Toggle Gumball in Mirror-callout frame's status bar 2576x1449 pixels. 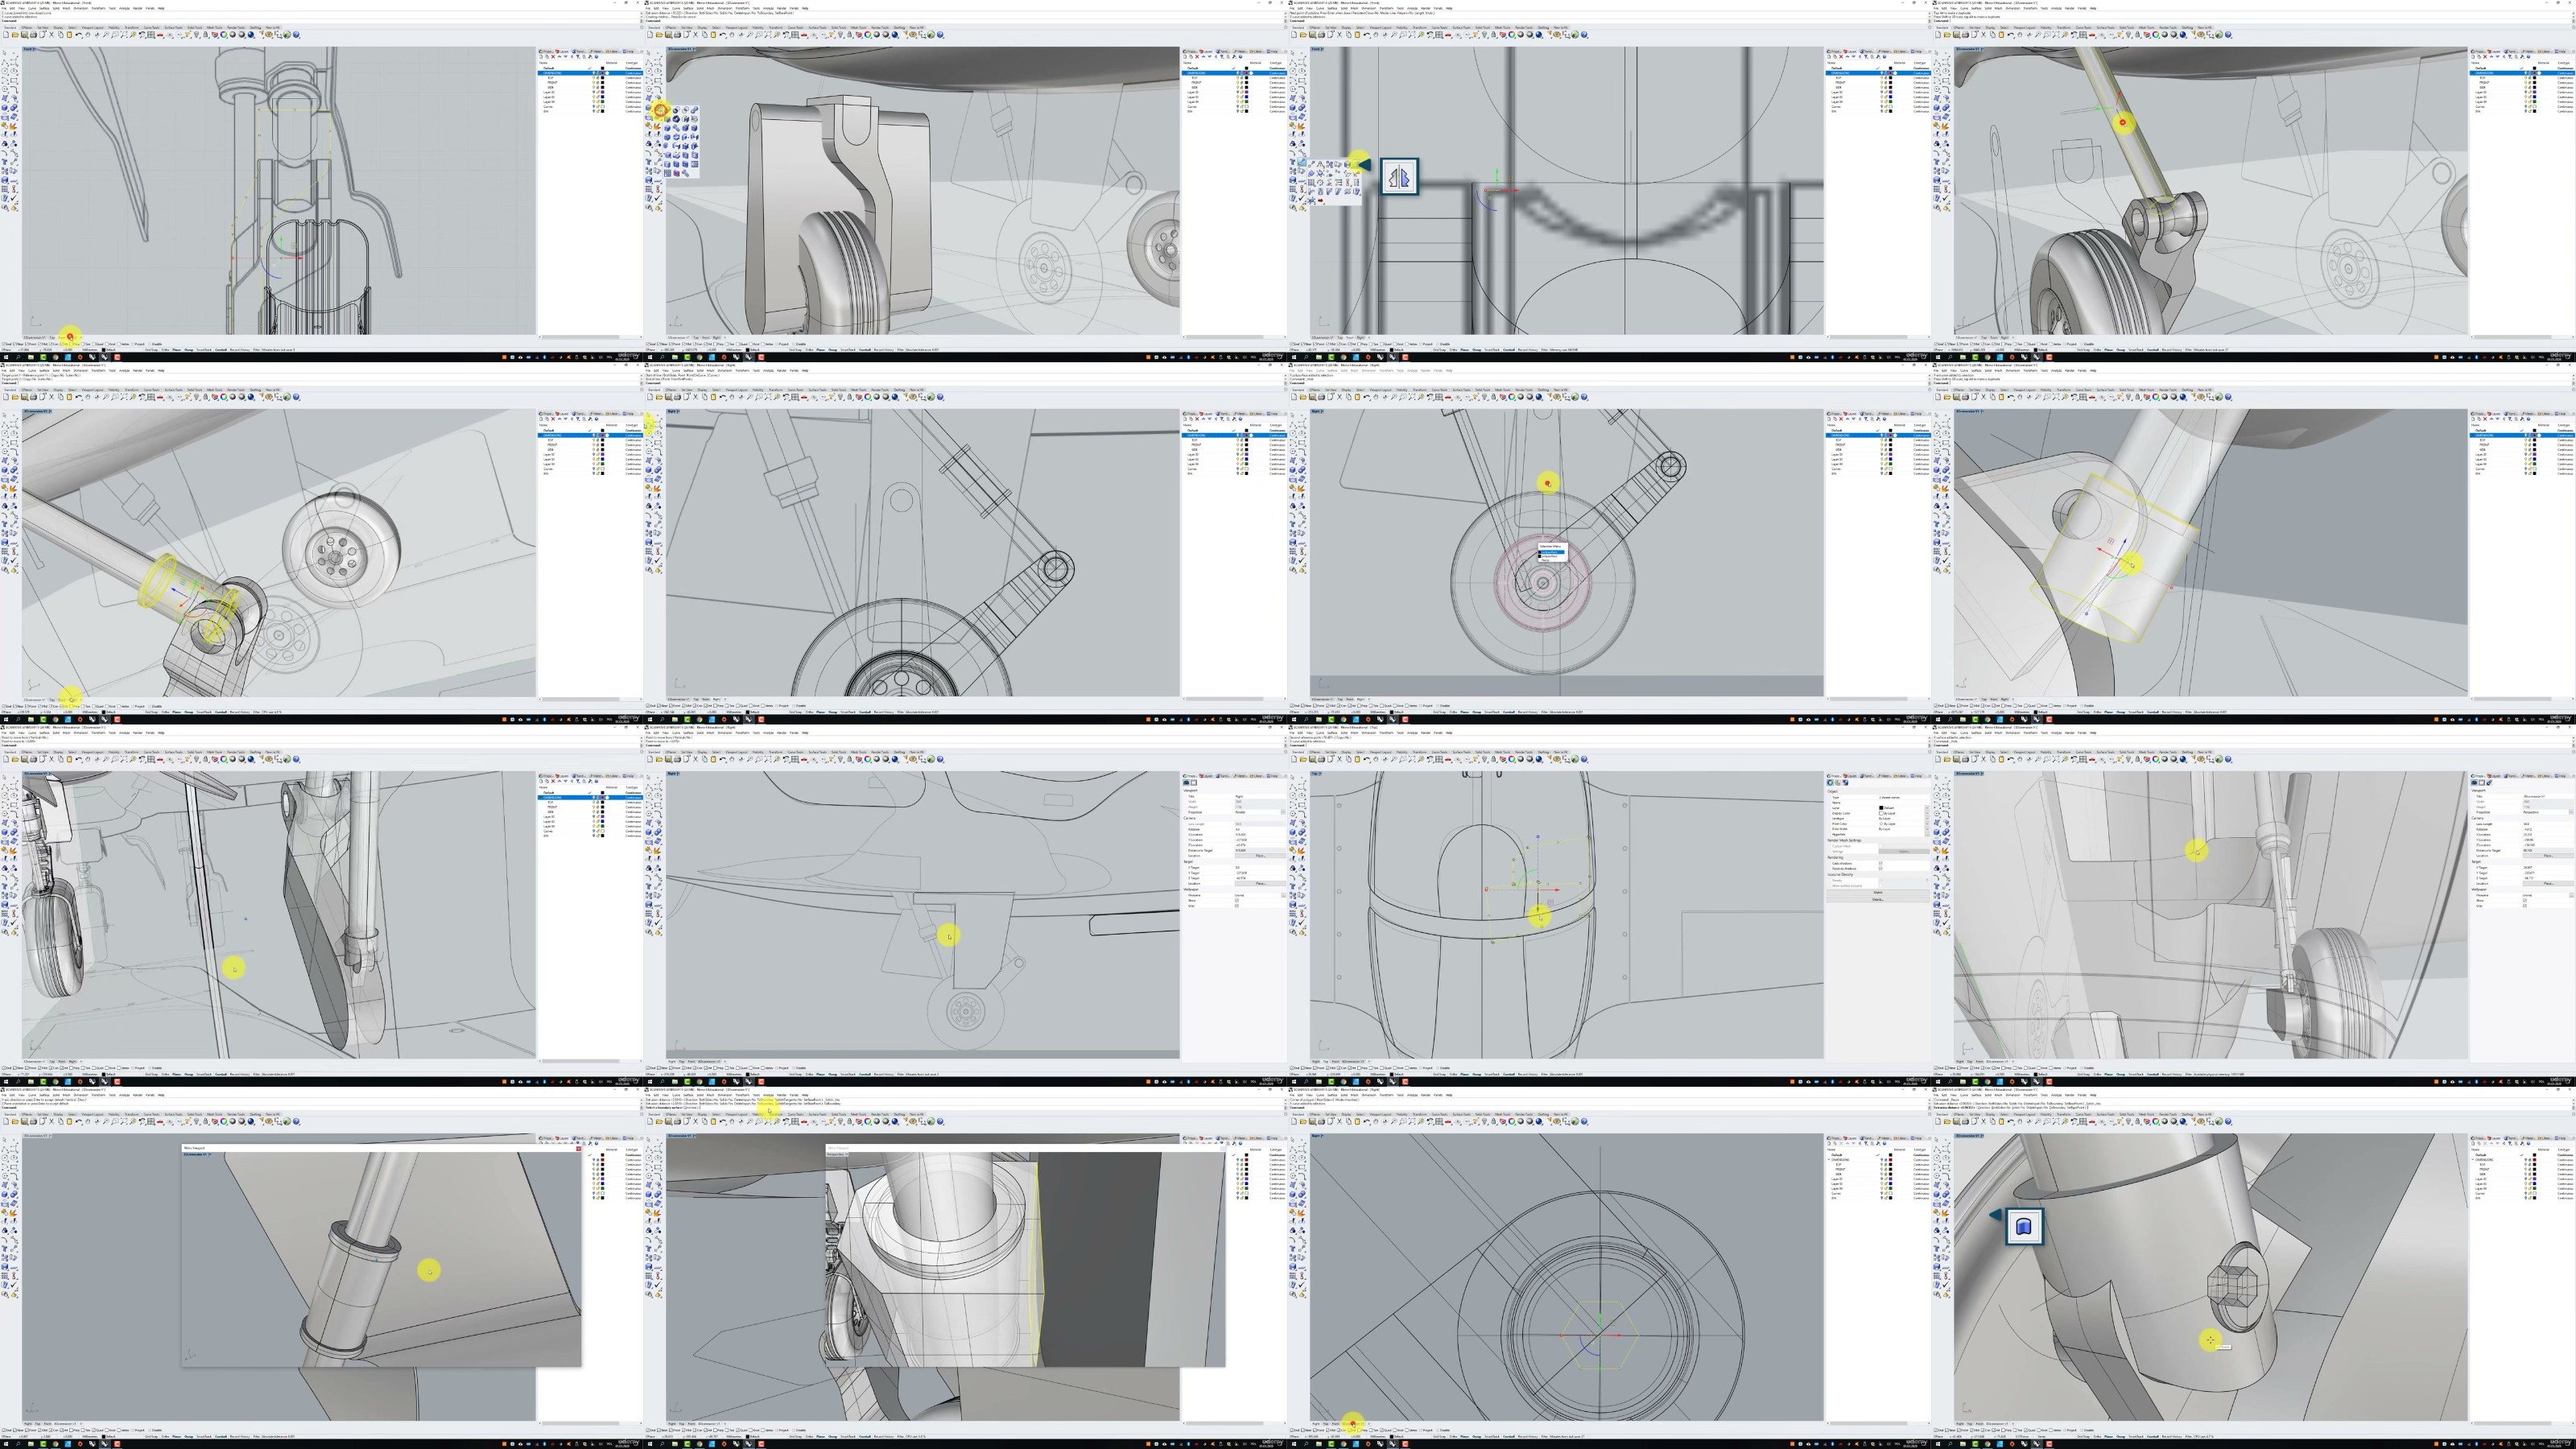click(1509, 350)
